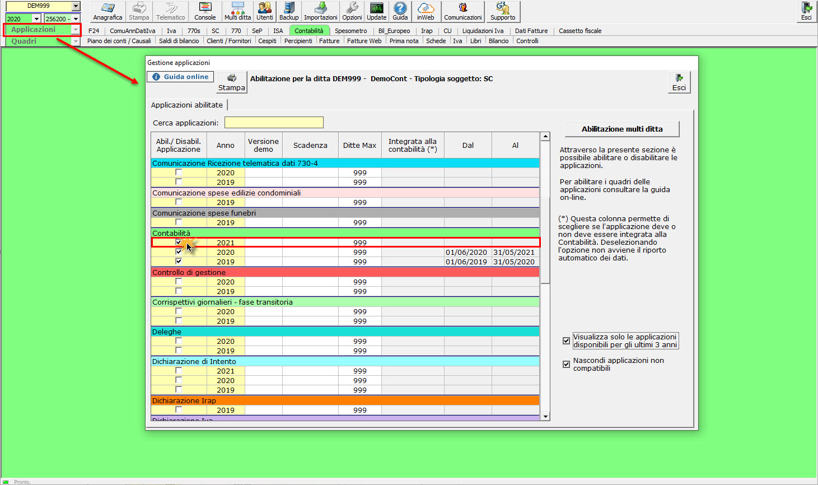Click the Cerca applicazioni search field
This screenshot has height=485, width=818.
[x=274, y=123]
